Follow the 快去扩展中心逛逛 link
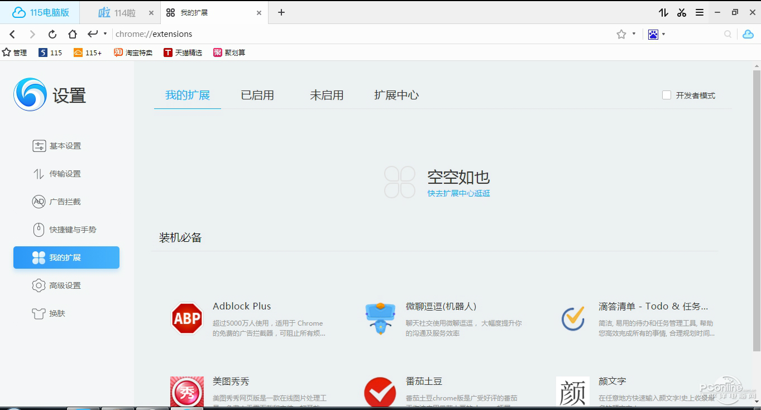Image resolution: width=761 pixels, height=410 pixels. pos(459,193)
